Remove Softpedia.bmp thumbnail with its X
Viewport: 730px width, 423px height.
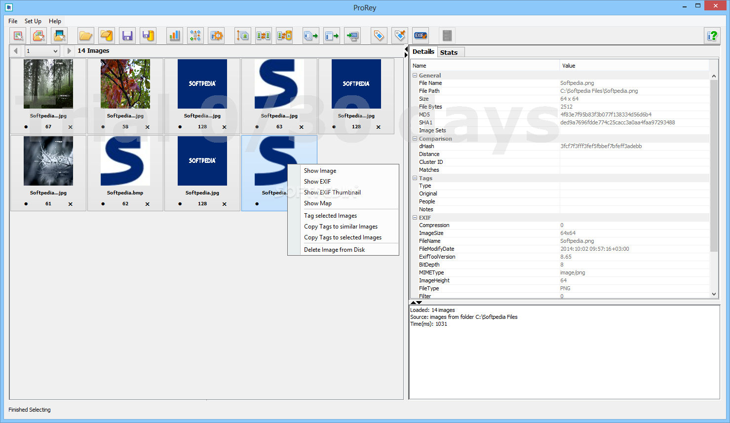[147, 204]
